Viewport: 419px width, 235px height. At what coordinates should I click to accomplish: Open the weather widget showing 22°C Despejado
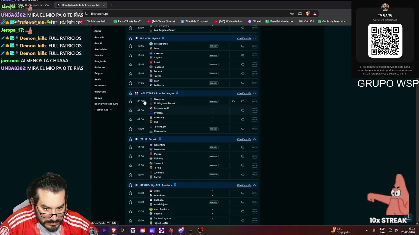pos(340,230)
